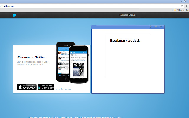
Task: Minimize the main browser window
Action: [x=181, y=1]
